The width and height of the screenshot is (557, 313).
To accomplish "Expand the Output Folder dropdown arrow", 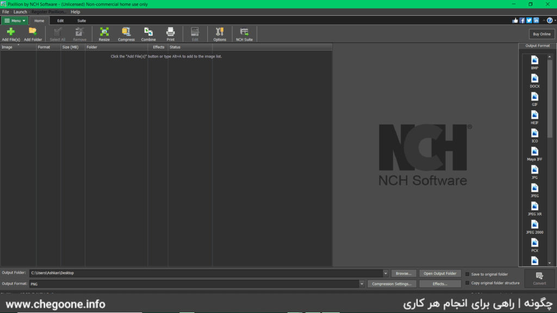I will (x=386, y=273).
